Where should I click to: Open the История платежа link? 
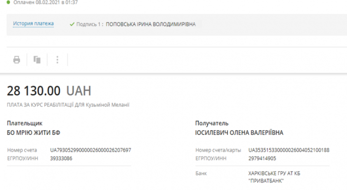(x=33, y=23)
